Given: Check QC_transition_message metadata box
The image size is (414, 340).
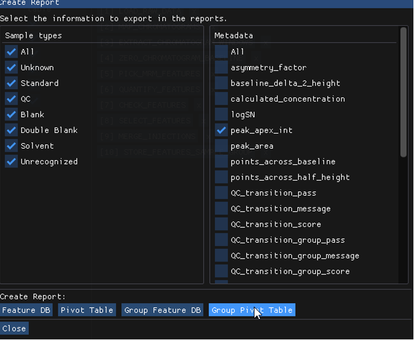Looking at the screenshot, I should (x=221, y=209).
